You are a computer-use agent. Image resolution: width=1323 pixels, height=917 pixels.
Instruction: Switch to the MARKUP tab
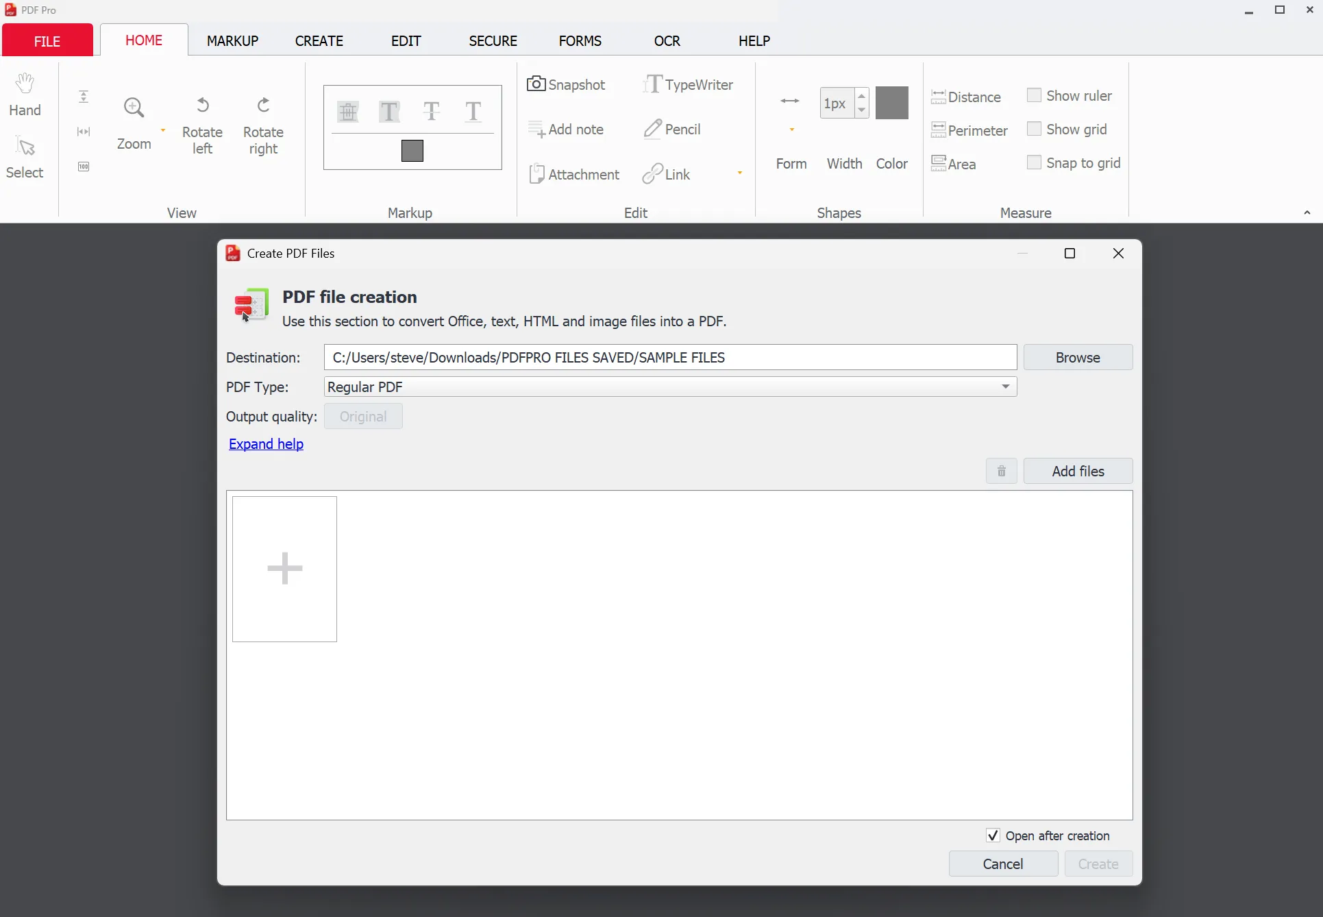click(232, 41)
